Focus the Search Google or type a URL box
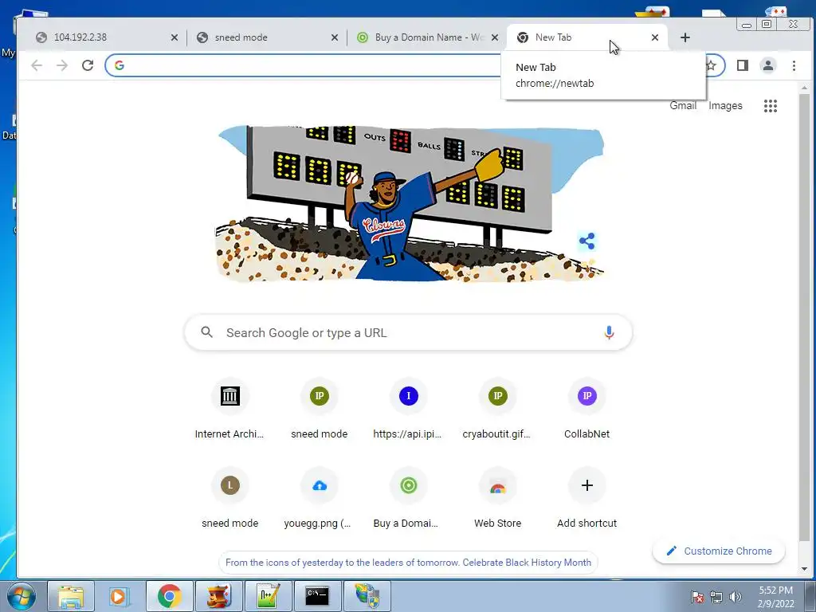 [x=408, y=332]
